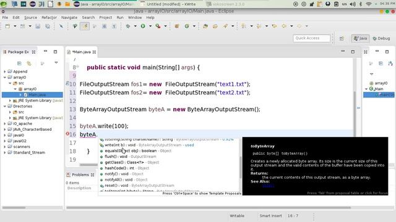The image size is (396, 222).
Task: Click the Wi-Fi icon in system tray
Action: (x=369, y=4)
